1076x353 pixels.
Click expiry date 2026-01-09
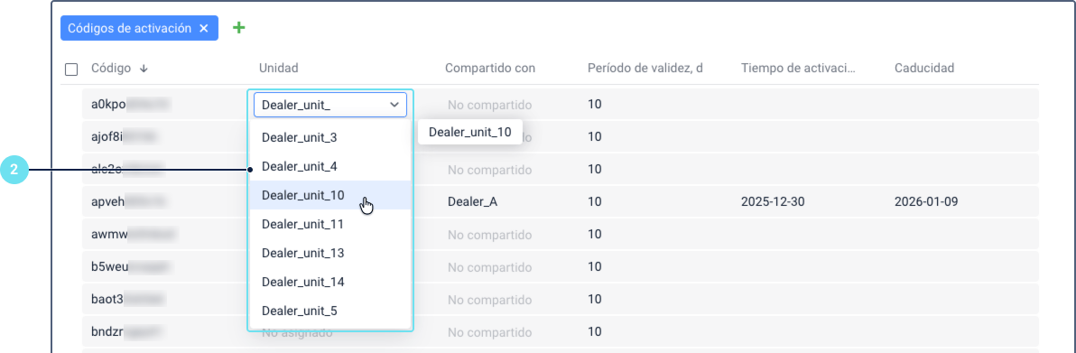coord(926,202)
